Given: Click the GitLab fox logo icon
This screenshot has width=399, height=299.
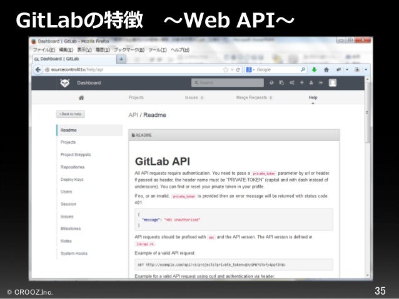Looking at the screenshot, I should tap(64, 83).
